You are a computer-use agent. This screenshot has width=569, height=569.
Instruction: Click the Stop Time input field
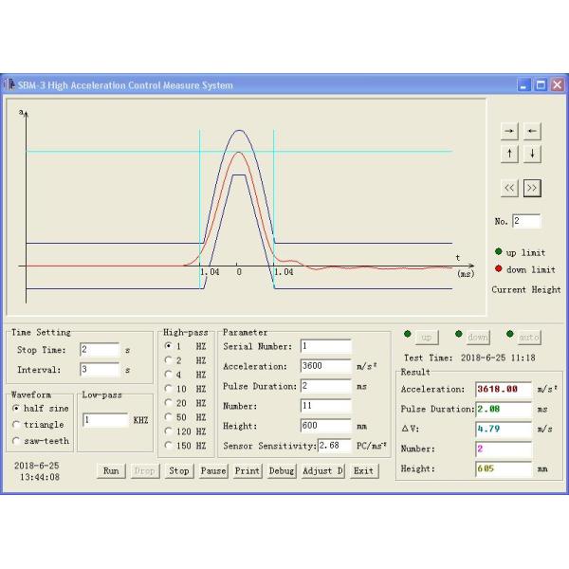(99, 350)
